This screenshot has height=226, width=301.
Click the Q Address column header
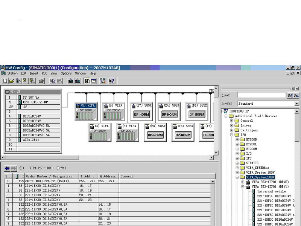click(x=108, y=176)
